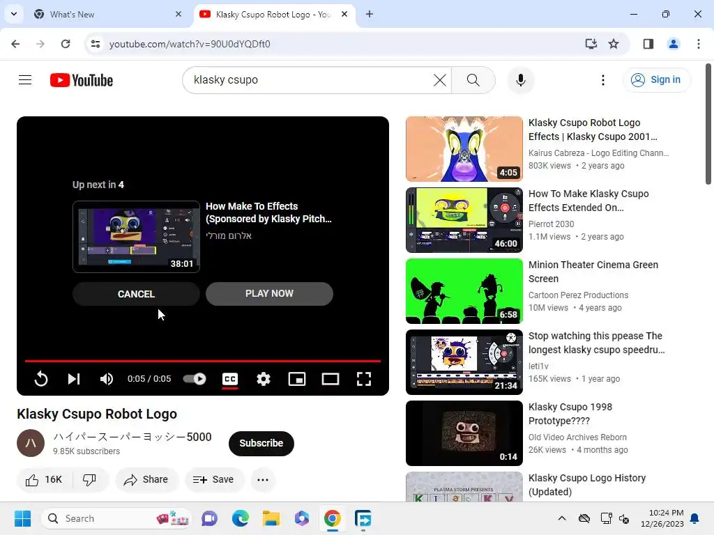The image size is (714, 535).
Task: Enter full screen mode
Action: [x=363, y=378]
